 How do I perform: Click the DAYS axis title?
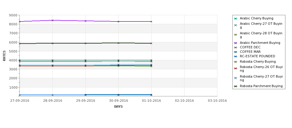[x=118, y=107]
